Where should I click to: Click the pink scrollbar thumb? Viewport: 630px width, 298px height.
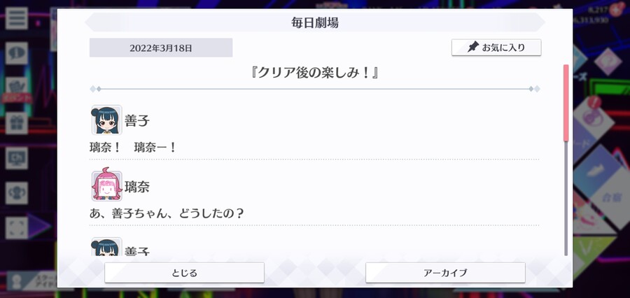[x=566, y=103]
